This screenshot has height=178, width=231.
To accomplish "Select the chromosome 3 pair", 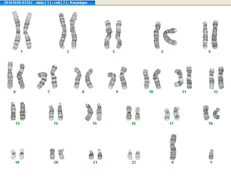I will pyautogui.click(x=113, y=35).
